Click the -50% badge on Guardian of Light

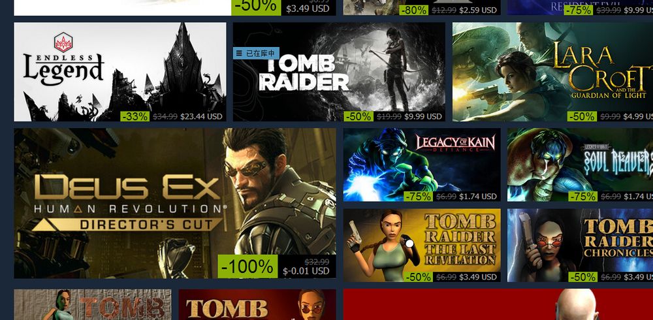click(582, 116)
